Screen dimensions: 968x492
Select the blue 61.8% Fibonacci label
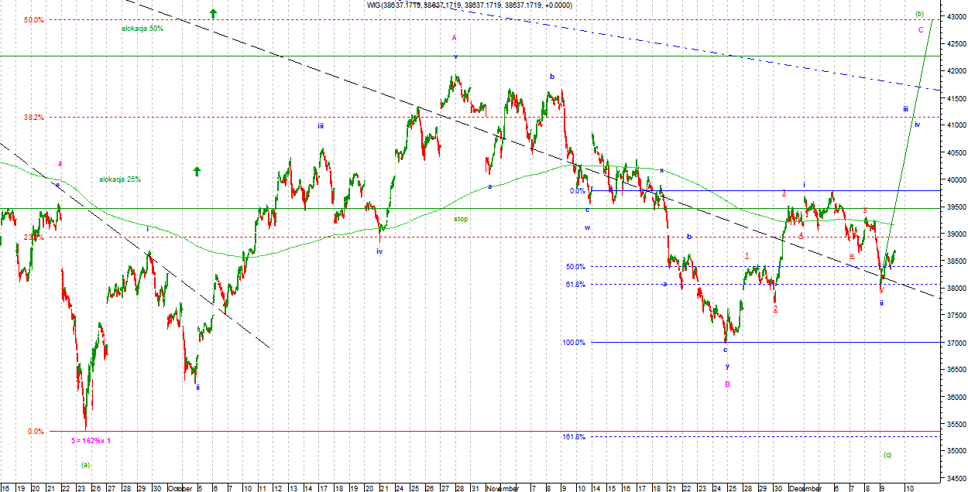point(575,285)
